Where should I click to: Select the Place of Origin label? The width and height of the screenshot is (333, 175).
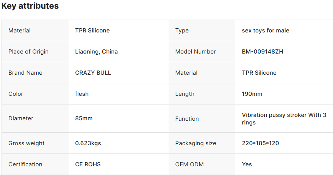28,52
